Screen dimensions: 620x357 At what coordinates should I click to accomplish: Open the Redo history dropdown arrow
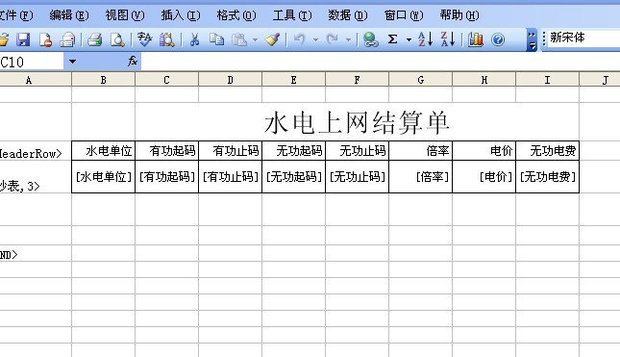pos(348,39)
